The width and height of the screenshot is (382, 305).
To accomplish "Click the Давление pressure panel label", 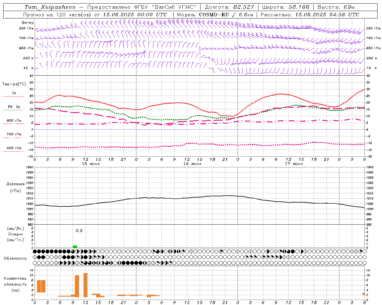I will pos(16,184).
